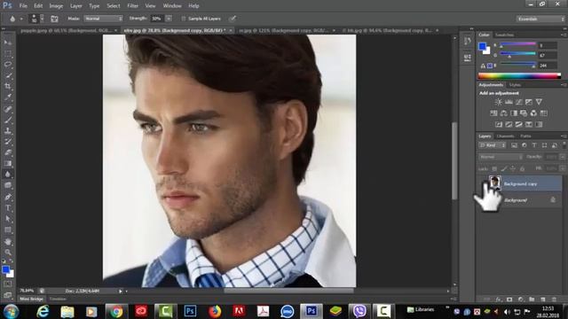Add a Vibrance adjustment
Viewport: 568px width, 319px height.
(539, 102)
